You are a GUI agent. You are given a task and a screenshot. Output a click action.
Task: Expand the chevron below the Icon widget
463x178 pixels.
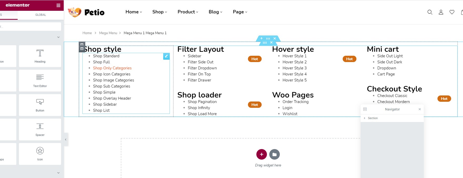coord(58,173)
